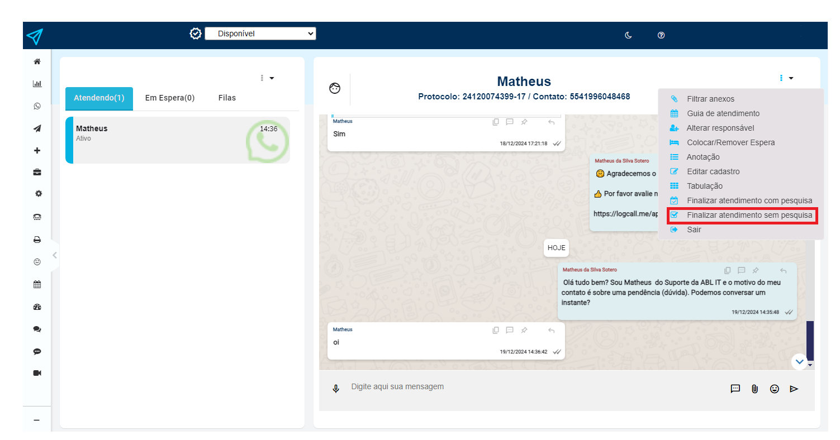The image size is (840, 440).
Task: Reply to the 'oi' message
Action: 552,330
